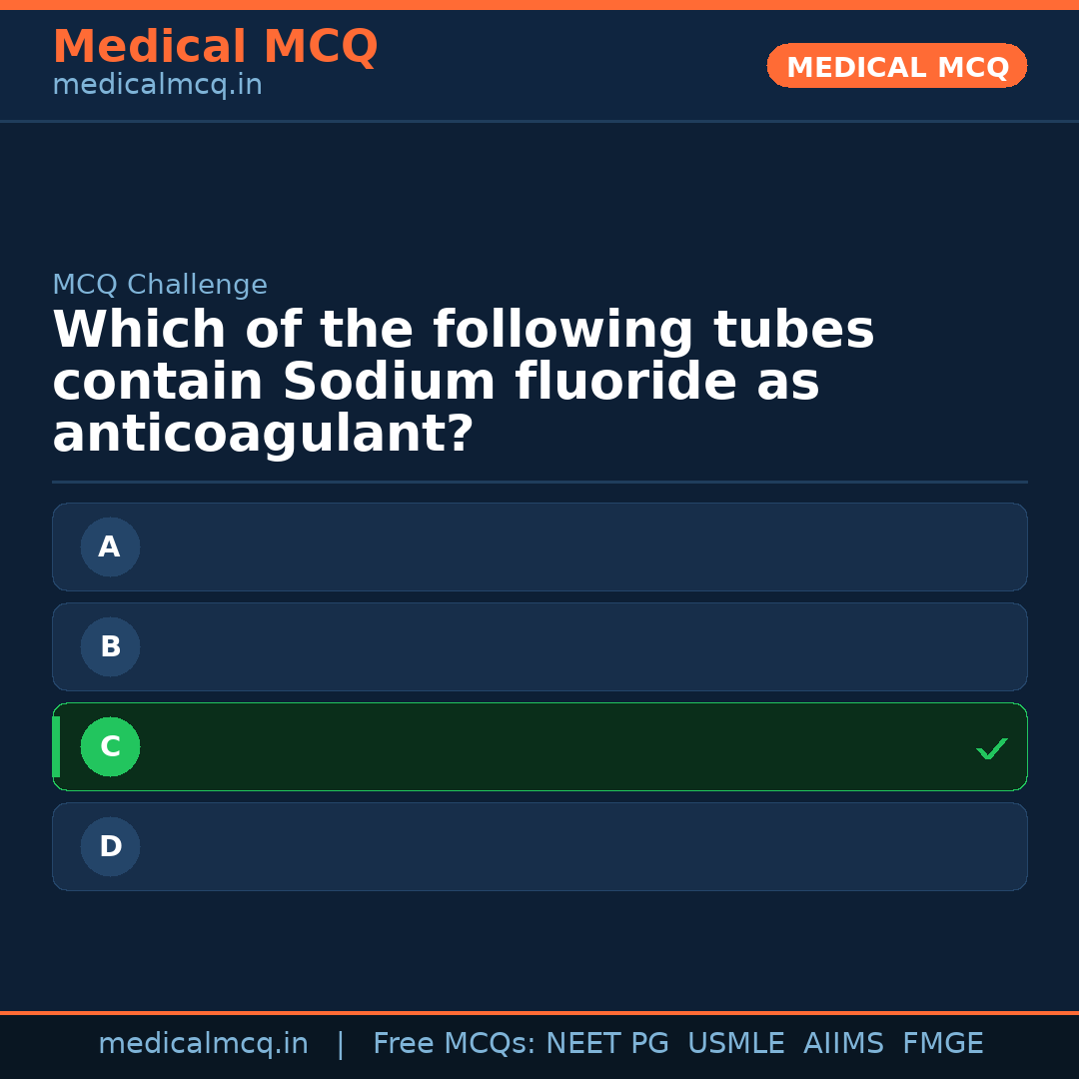
Task: Click the AIIMS footer text
Action: click(843, 1044)
